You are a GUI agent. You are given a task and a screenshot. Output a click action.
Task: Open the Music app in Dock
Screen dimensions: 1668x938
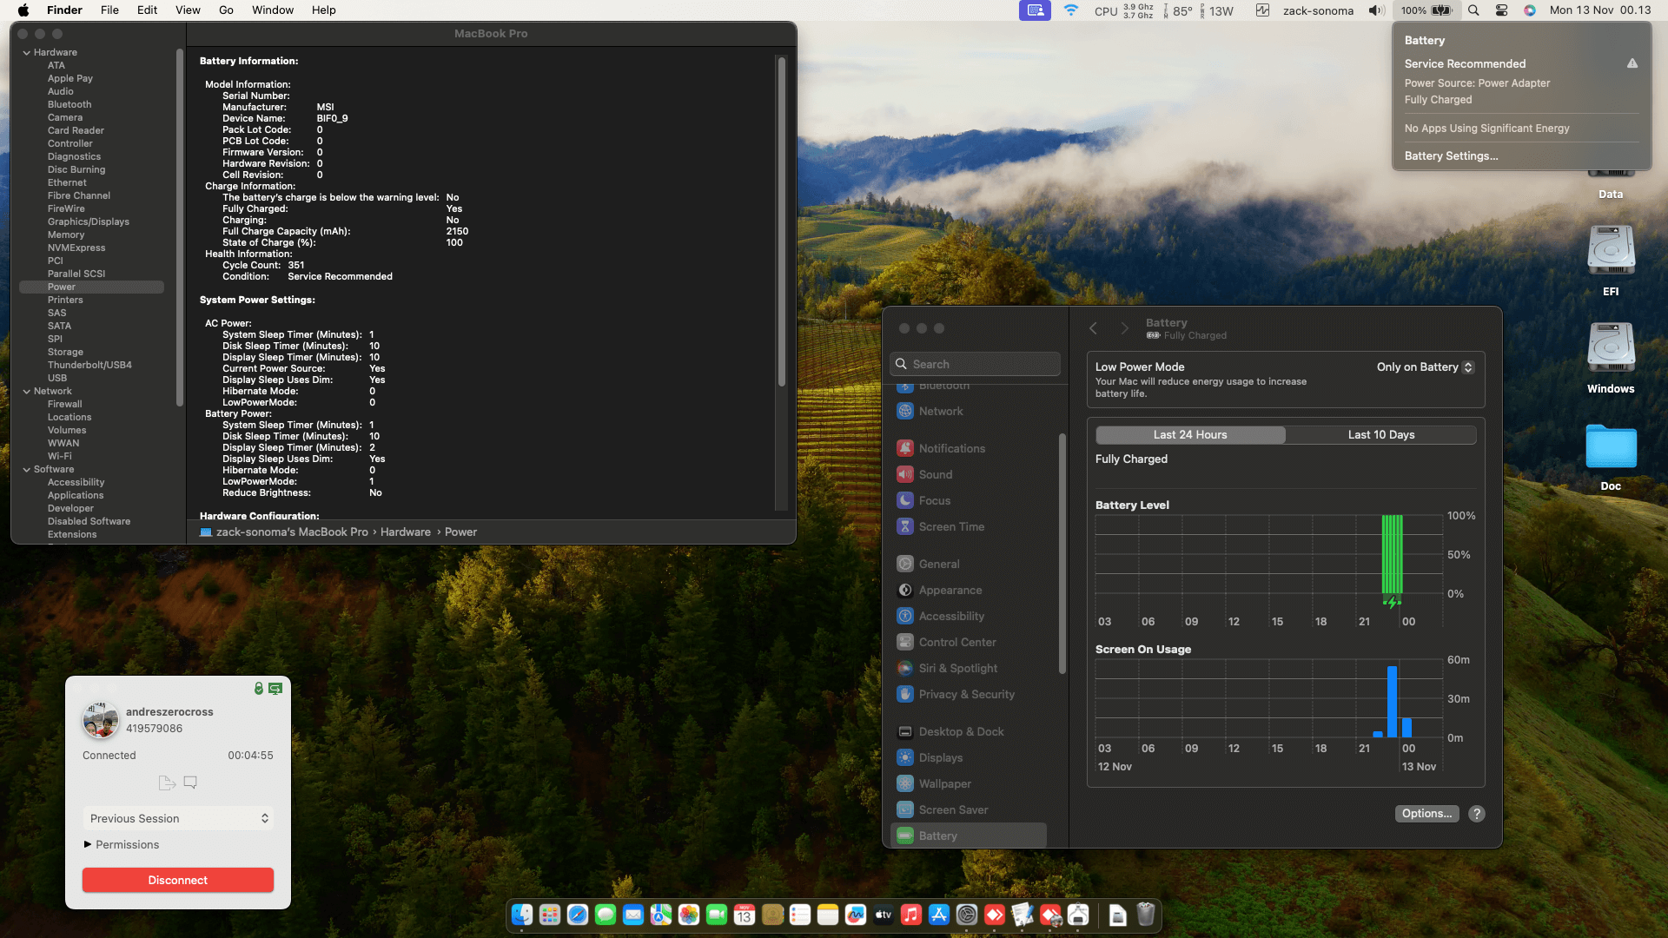(911, 915)
